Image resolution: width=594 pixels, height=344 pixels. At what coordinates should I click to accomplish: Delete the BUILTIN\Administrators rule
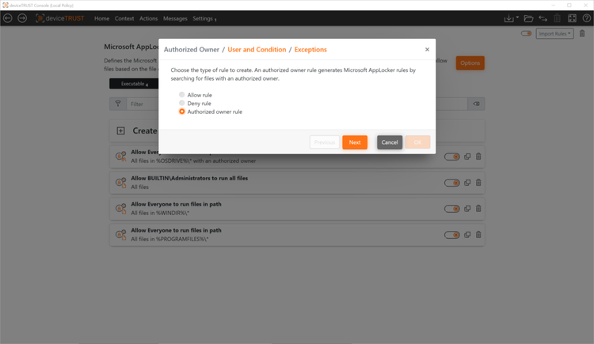478,183
